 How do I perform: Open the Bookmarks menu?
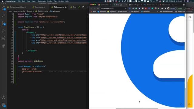coord(42,1)
